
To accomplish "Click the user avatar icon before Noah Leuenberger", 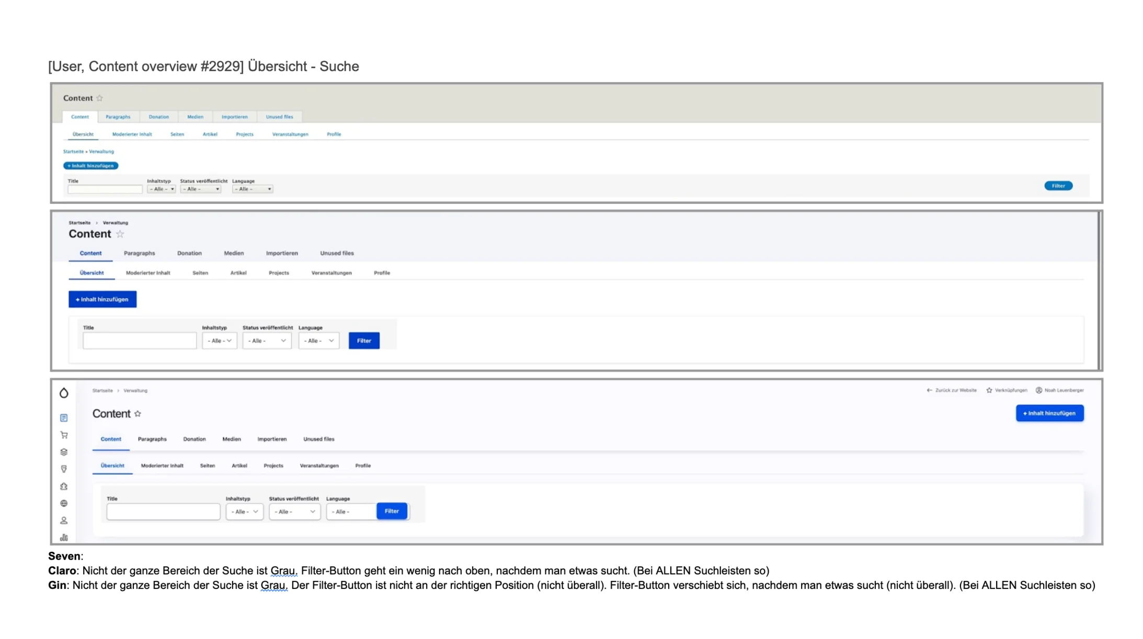I will pos(1039,390).
